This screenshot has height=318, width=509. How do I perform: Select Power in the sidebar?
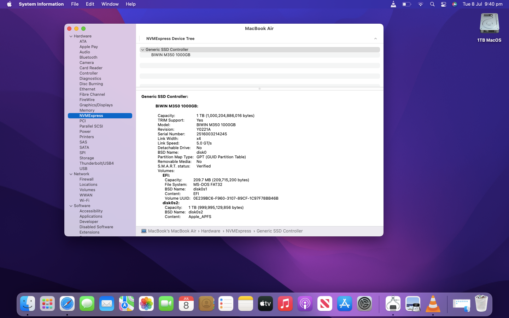click(x=85, y=131)
